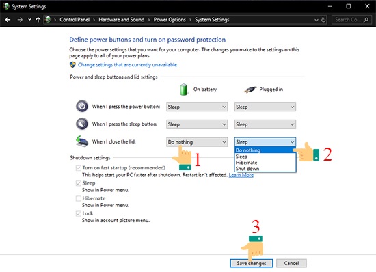Toggle Lock in account picture menu checkbox
The height and width of the screenshot is (272, 376).
pyautogui.click(x=78, y=213)
